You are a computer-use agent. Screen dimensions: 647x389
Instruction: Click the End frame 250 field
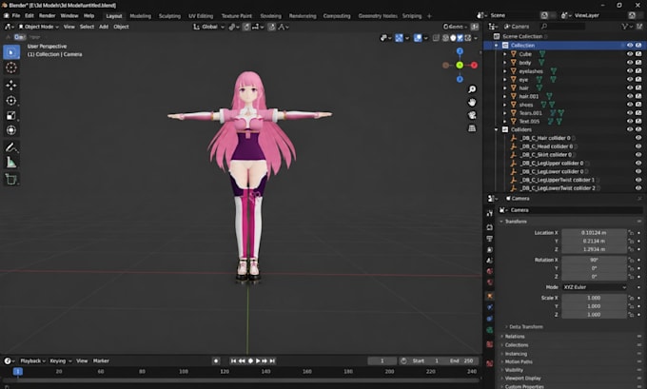coord(461,361)
